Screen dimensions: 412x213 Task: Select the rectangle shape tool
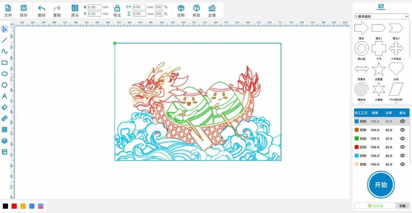pos(5,62)
